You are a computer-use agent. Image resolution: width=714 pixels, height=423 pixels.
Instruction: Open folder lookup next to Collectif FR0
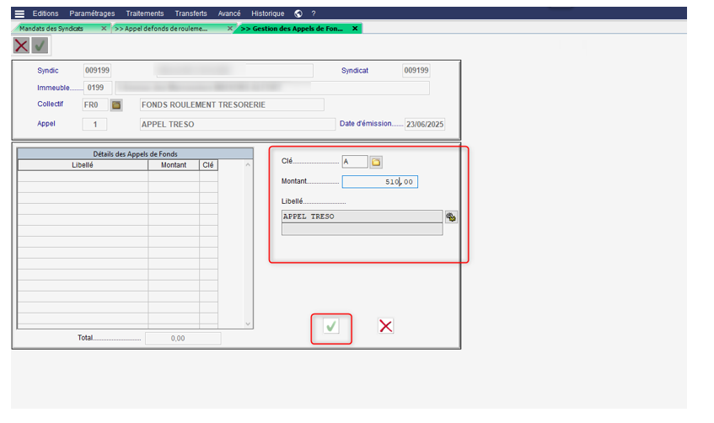[x=116, y=105]
